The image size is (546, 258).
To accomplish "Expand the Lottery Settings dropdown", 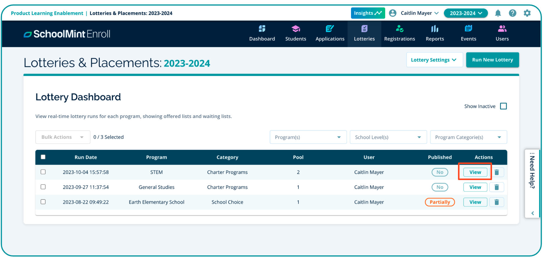I will click(x=434, y=60).
